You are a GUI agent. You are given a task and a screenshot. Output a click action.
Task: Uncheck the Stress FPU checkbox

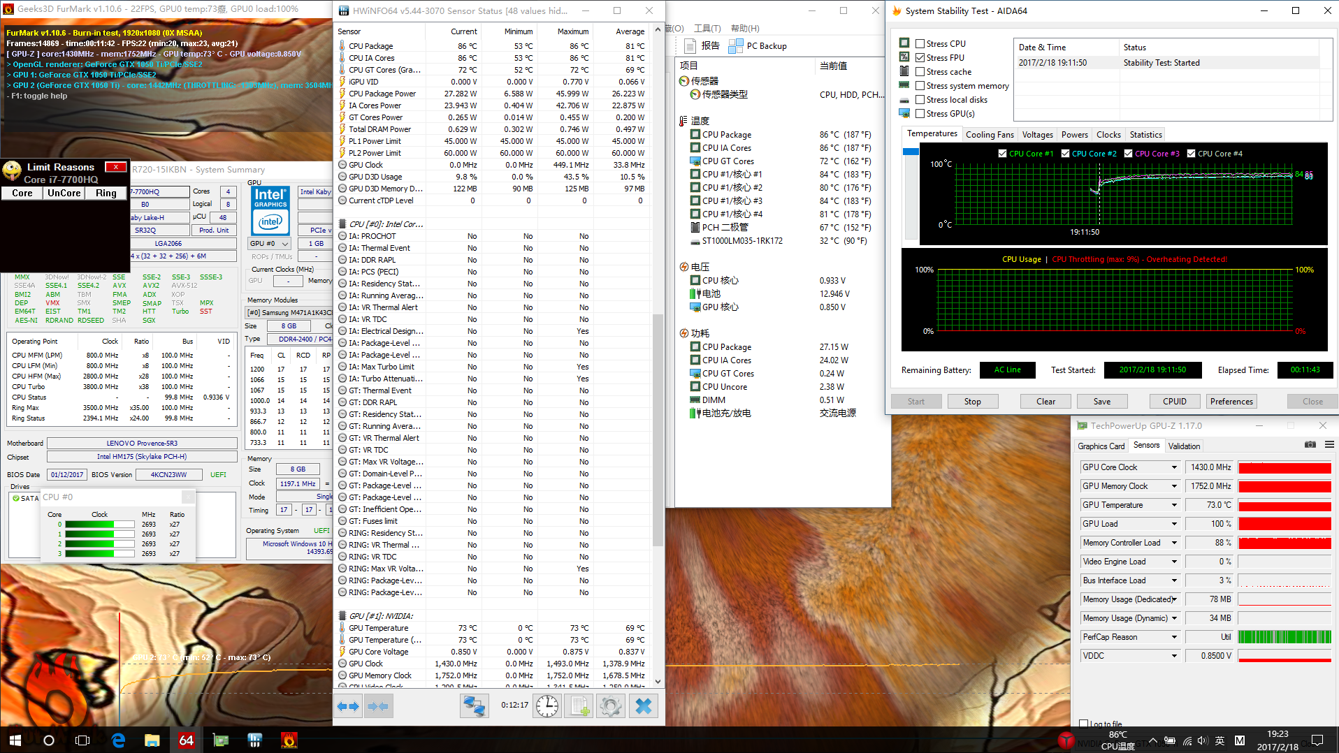[920, 57]
